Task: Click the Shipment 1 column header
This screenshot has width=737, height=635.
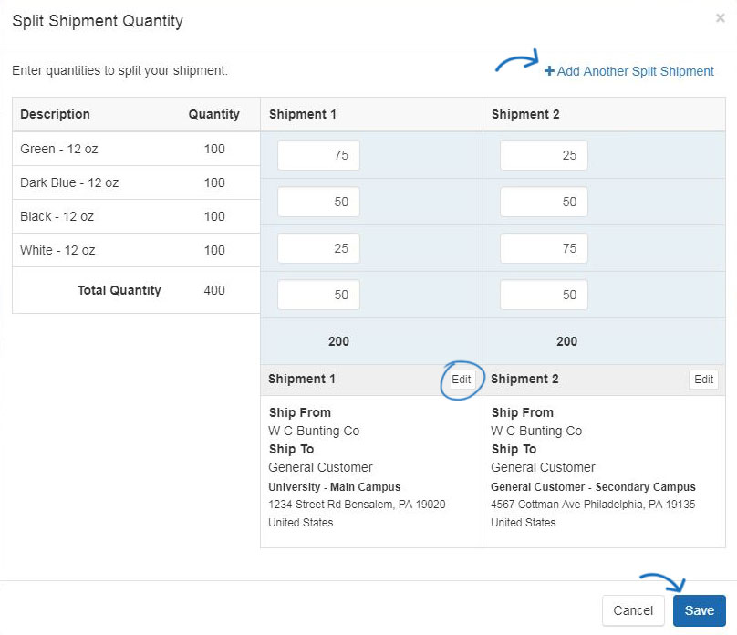Action: tap(303, 114)
